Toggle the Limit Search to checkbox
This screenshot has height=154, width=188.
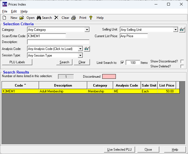pyautogui.click(x=122, y=63)
